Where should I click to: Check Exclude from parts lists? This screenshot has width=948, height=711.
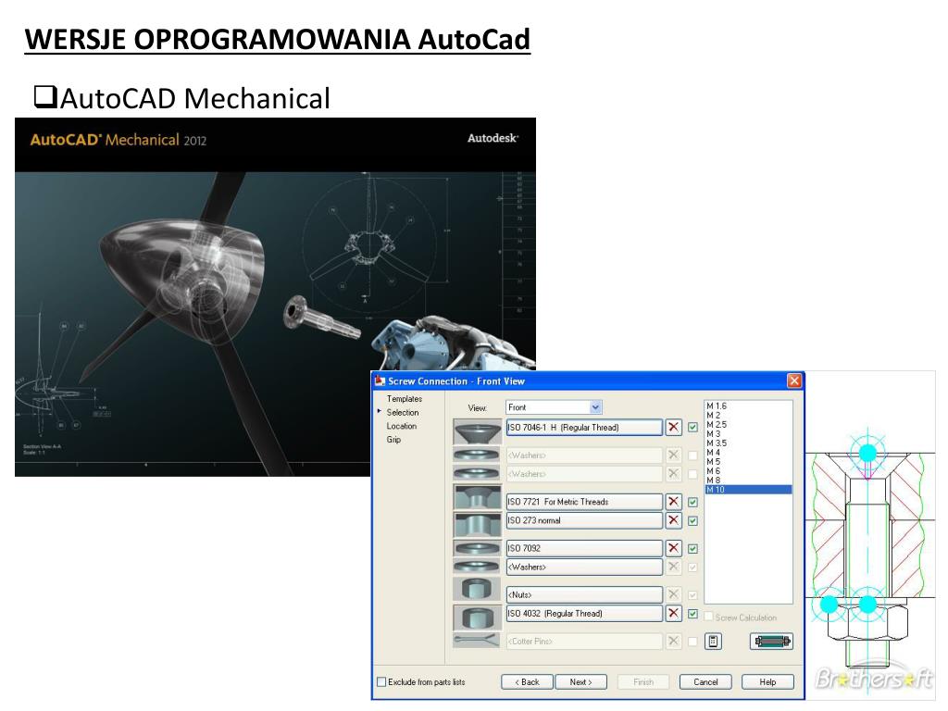(381, 682)
